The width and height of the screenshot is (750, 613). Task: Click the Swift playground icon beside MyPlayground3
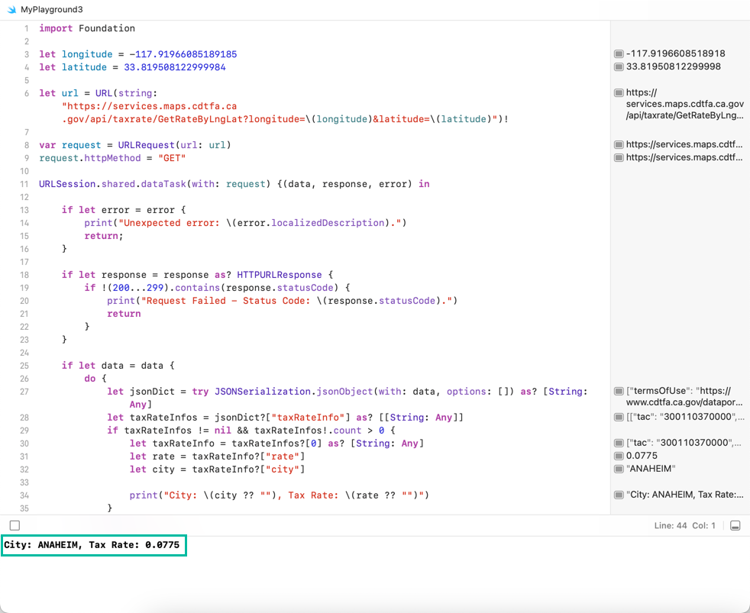point(11,10)
